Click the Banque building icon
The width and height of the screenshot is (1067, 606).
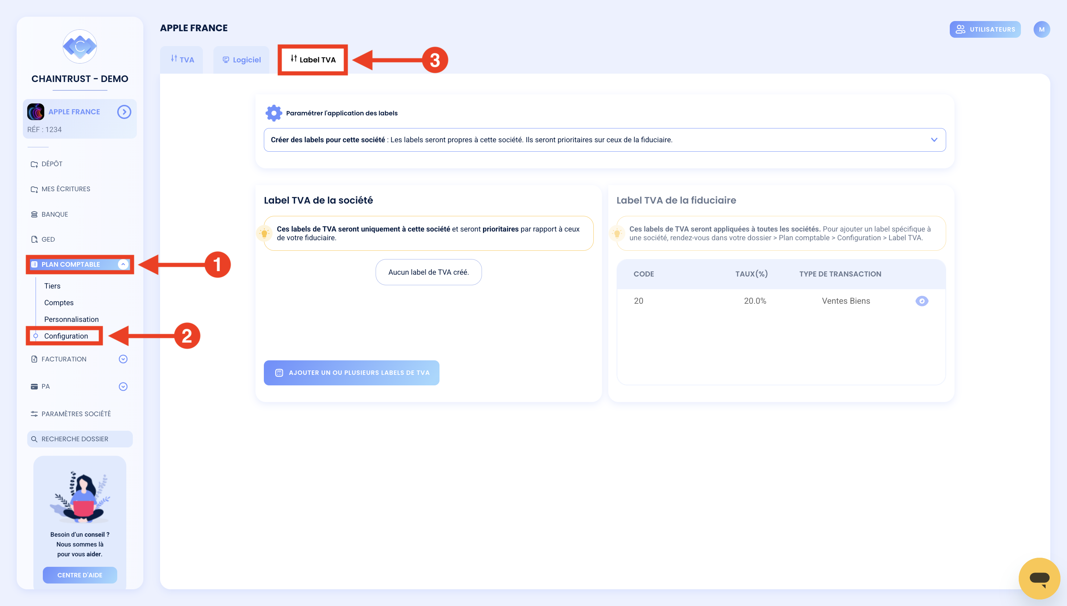[34, 214]
